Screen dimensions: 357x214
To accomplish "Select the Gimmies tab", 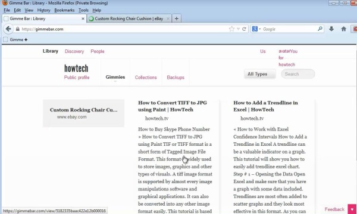I will (115, 77).
